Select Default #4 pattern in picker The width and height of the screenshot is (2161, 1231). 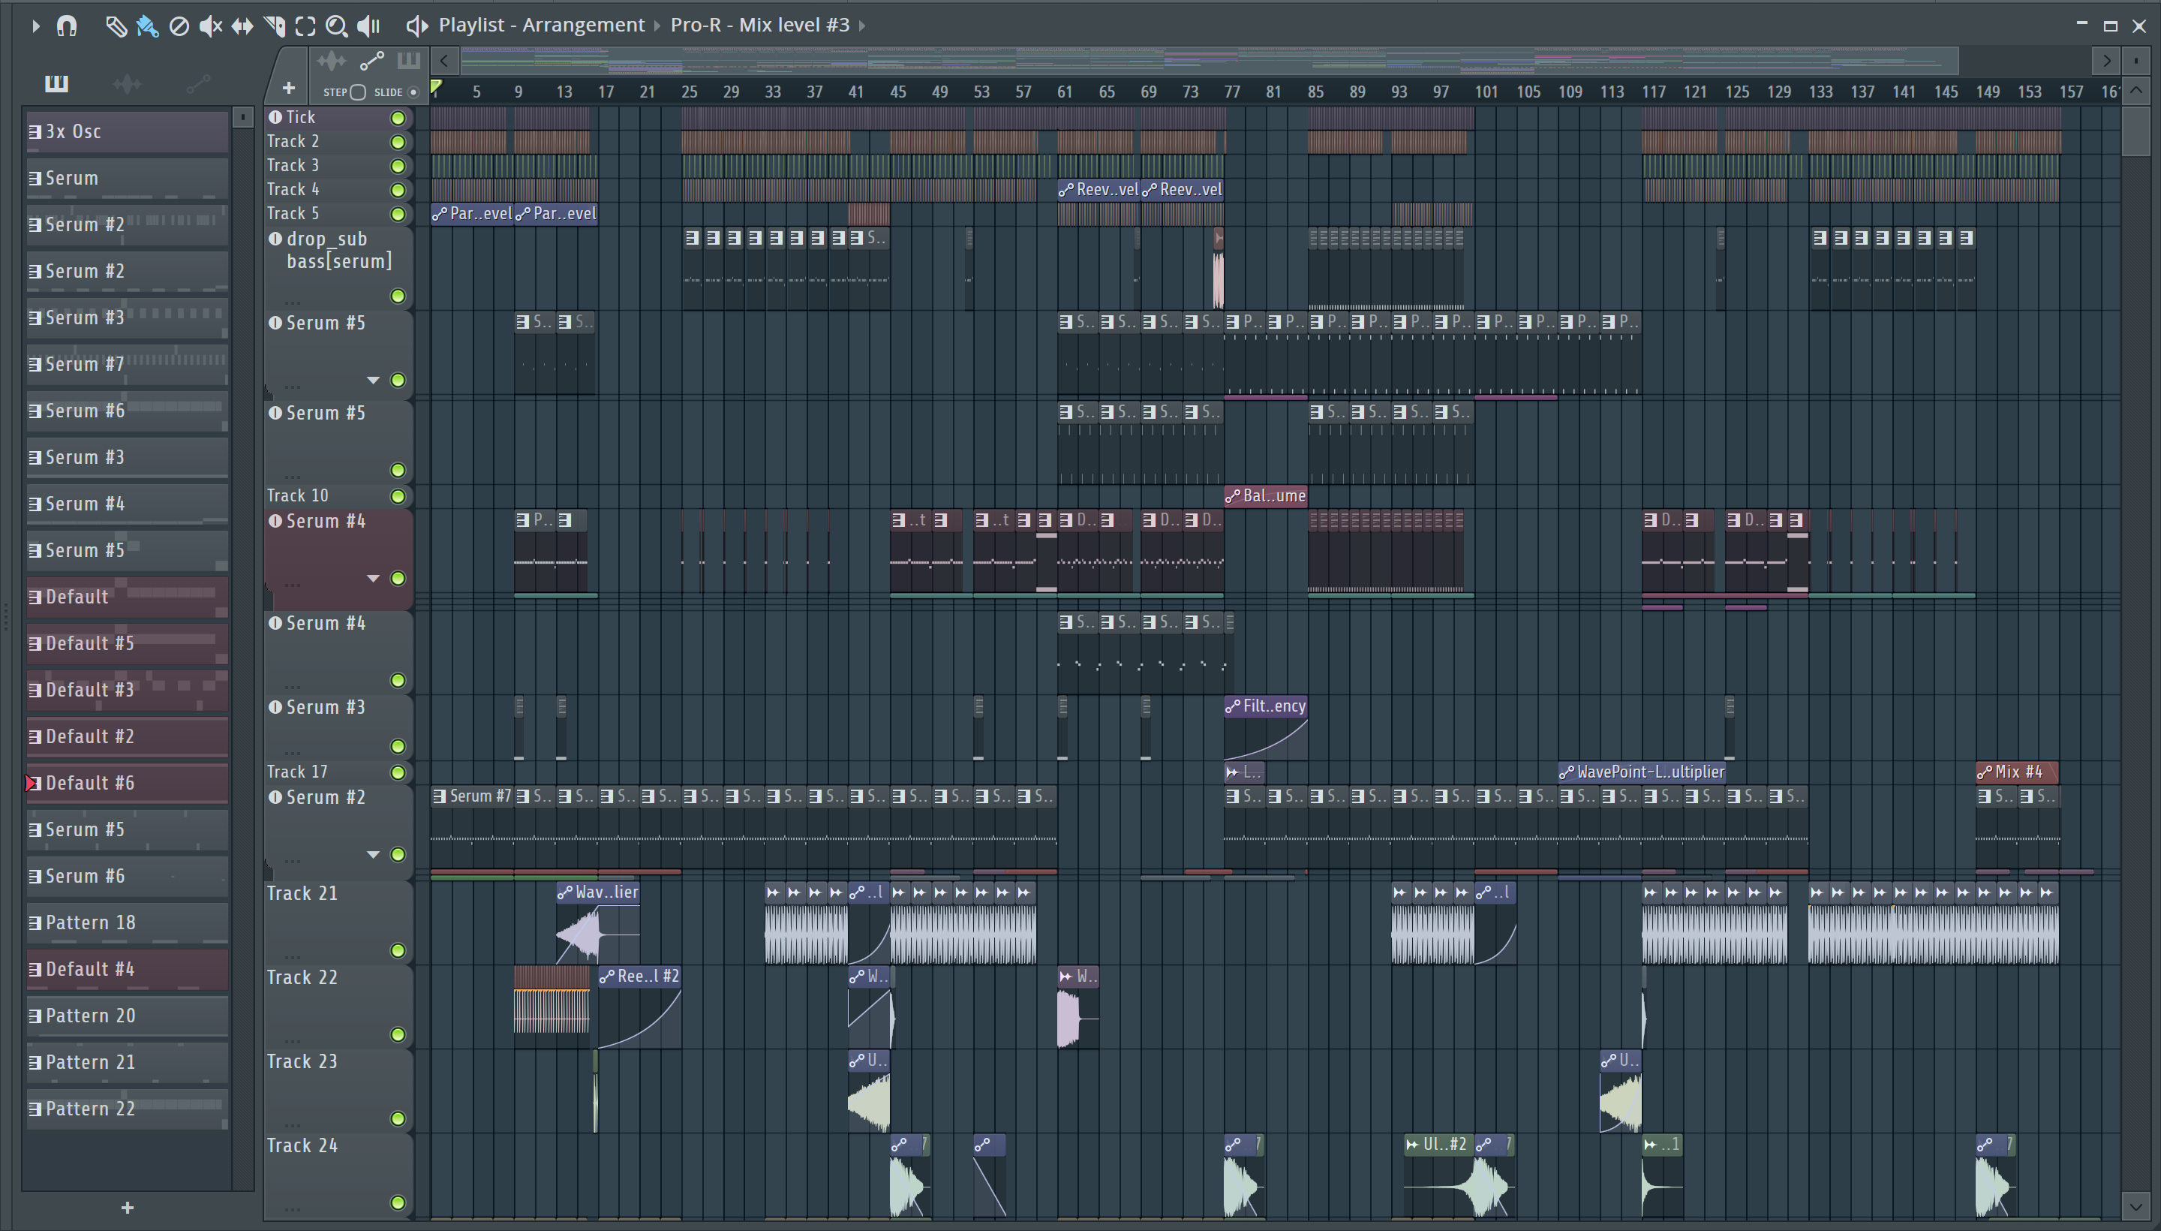coord(128,969)
